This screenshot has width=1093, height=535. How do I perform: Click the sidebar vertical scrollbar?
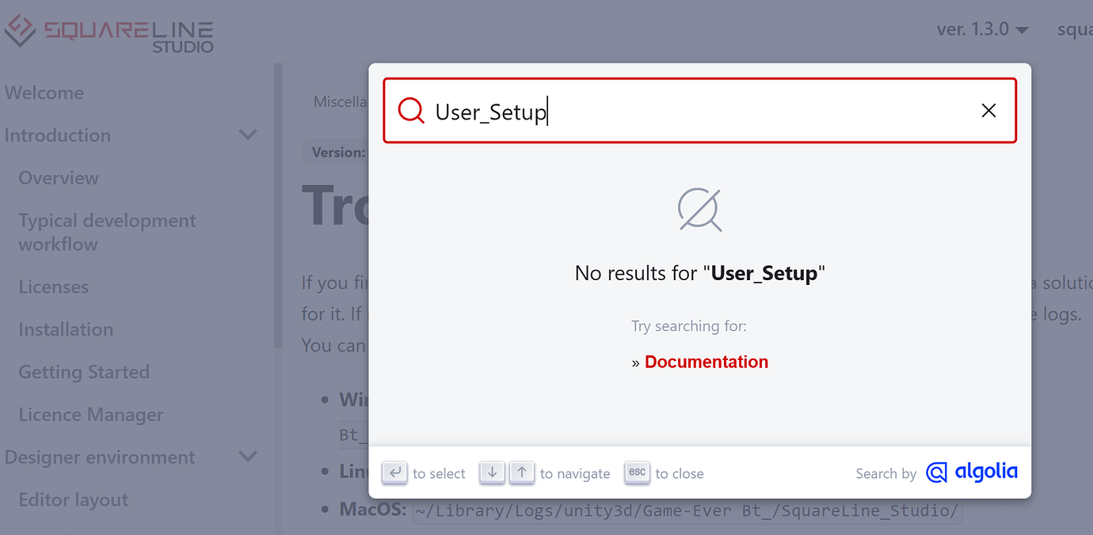coord(278,206)
